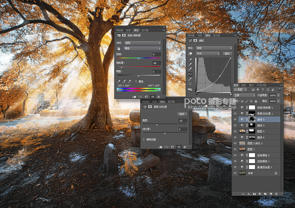Image resolution: width=295 pixels, height=208 pixels.
Task: Click the mask icon in Brightness/Contrast panel header
Action: [150, 107]
